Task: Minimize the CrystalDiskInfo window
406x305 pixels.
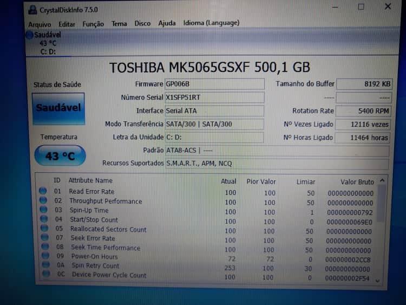Action: [x=335, y=7]
